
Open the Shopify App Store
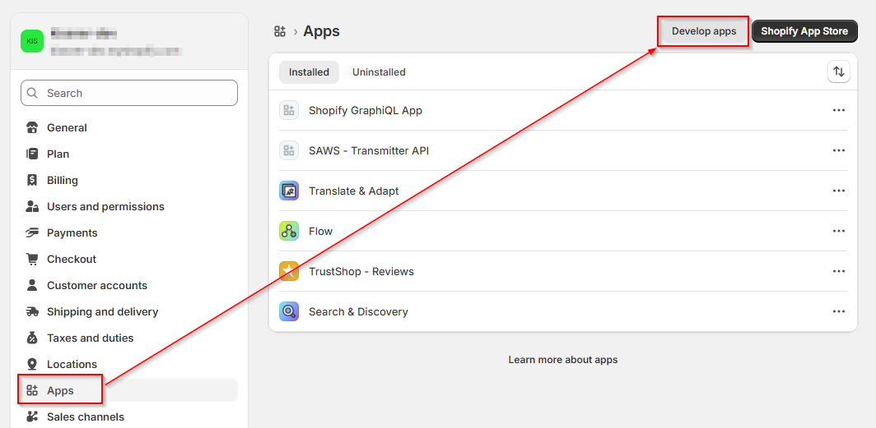click(x=804, y=31)
